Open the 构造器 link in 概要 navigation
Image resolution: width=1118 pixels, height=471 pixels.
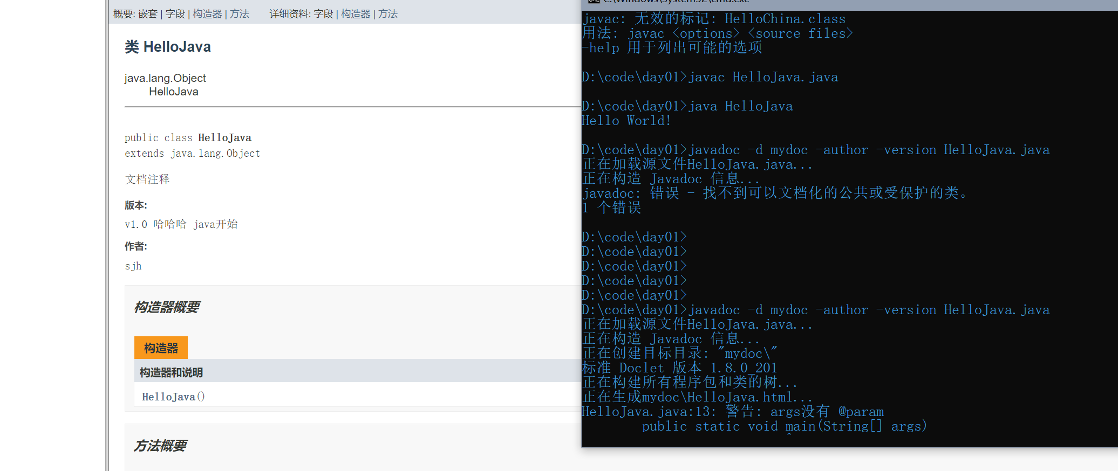point(207,14)
